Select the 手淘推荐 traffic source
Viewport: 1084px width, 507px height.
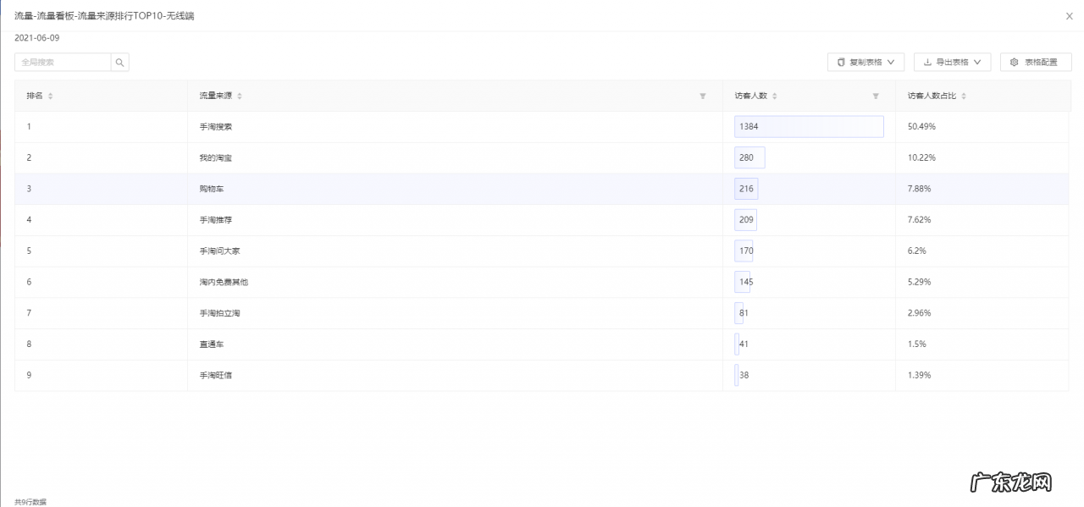click(215, 220)
